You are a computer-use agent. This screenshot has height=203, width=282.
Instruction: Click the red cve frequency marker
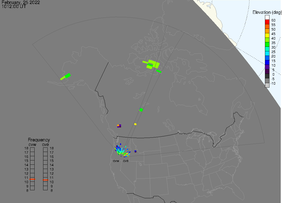pyautogui.click(x=45, y=180)
